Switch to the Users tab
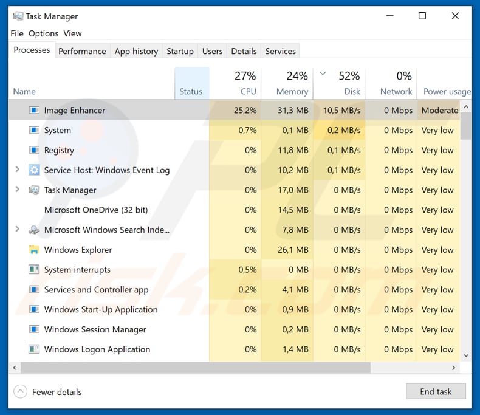Screen dimensions: 480x415 click(212, 51)
